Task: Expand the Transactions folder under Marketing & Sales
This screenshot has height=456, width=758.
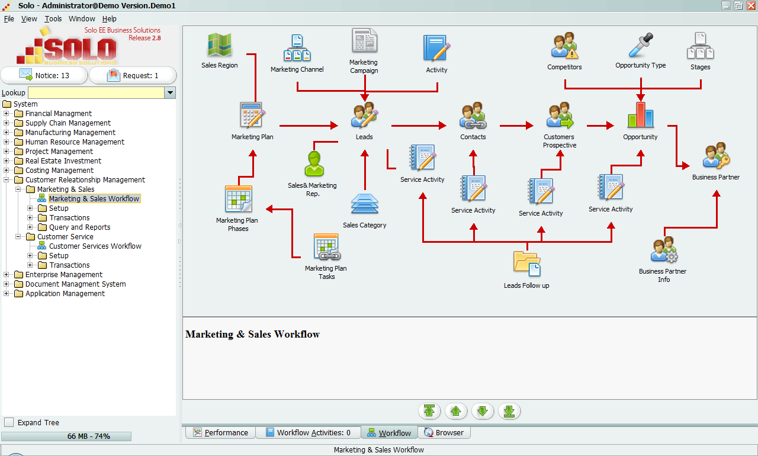Action: coord(30,218)
